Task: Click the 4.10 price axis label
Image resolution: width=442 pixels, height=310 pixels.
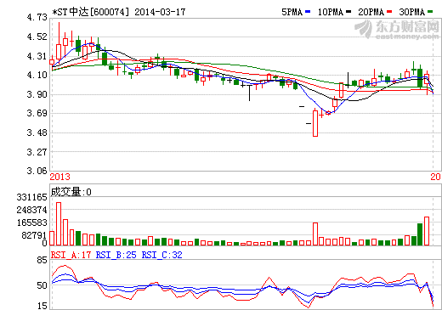Action: [37, 75]
